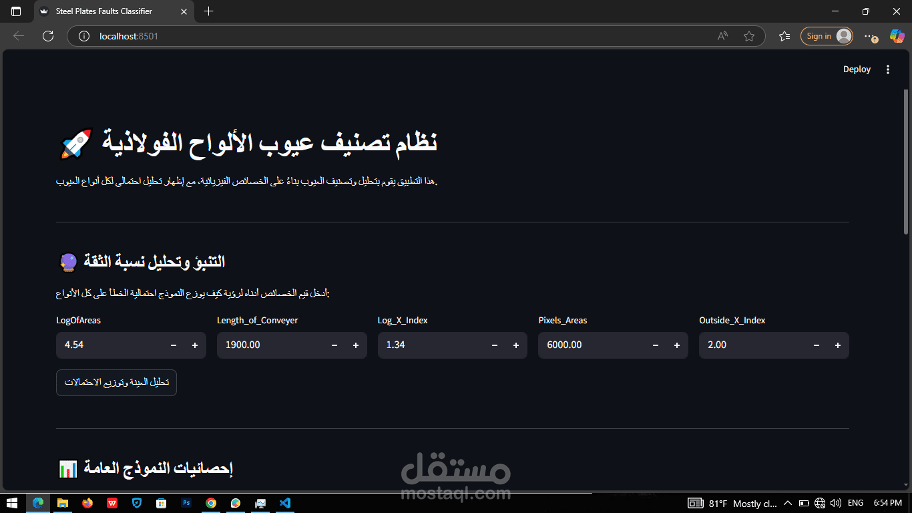Click the Deploy button
Viewport: 912px width, 513px height.
857,69
